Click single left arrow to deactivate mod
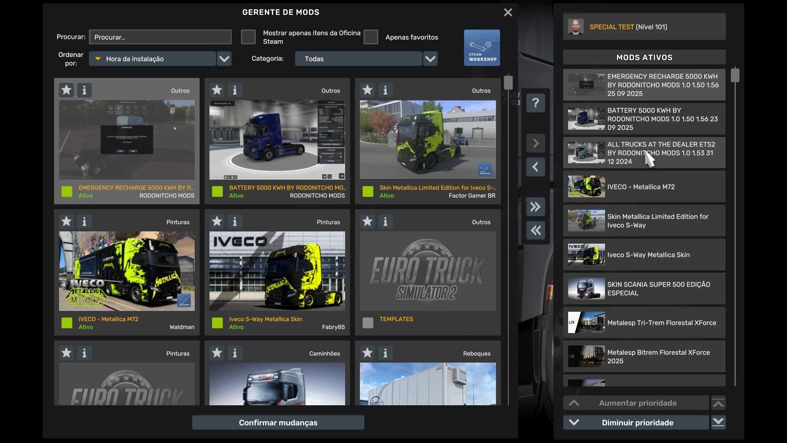787x443 pixels. [x=535, y=167]
